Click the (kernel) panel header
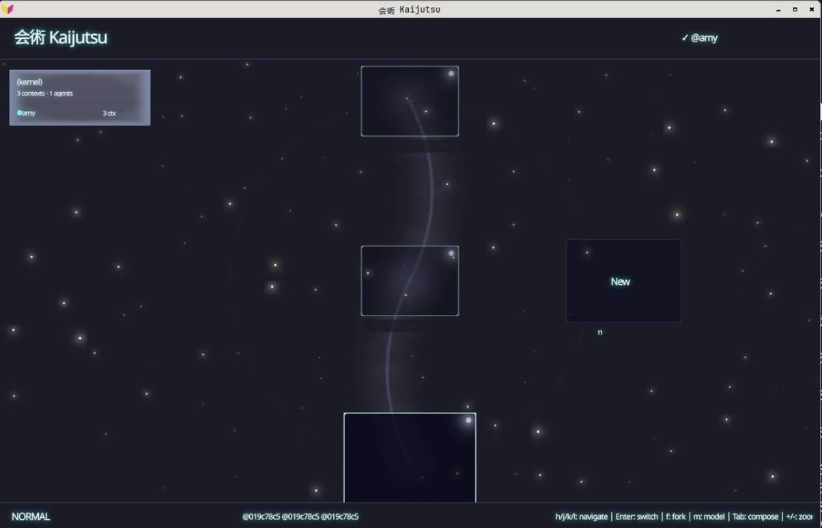This screenshot has height=528, width=822. coord(29,82)
